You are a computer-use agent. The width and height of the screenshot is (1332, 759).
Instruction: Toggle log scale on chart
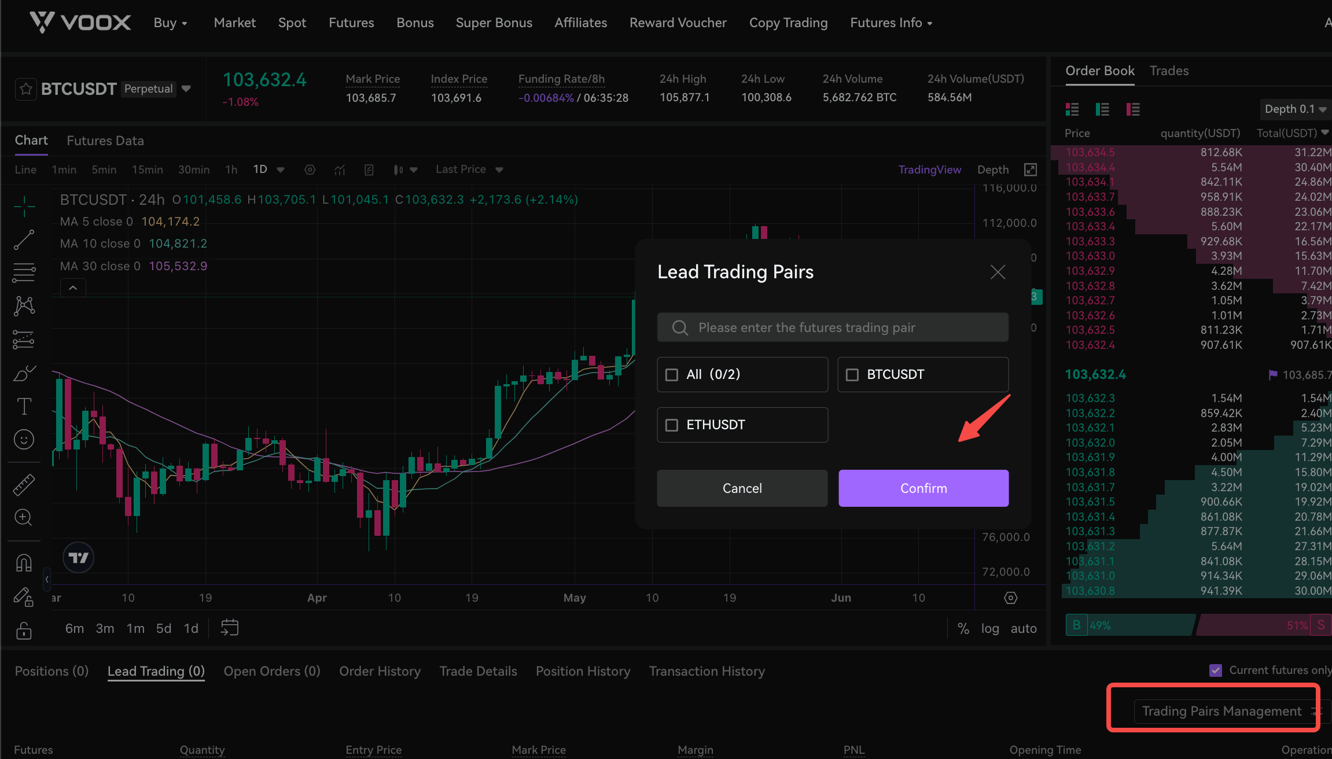(990, 628)
